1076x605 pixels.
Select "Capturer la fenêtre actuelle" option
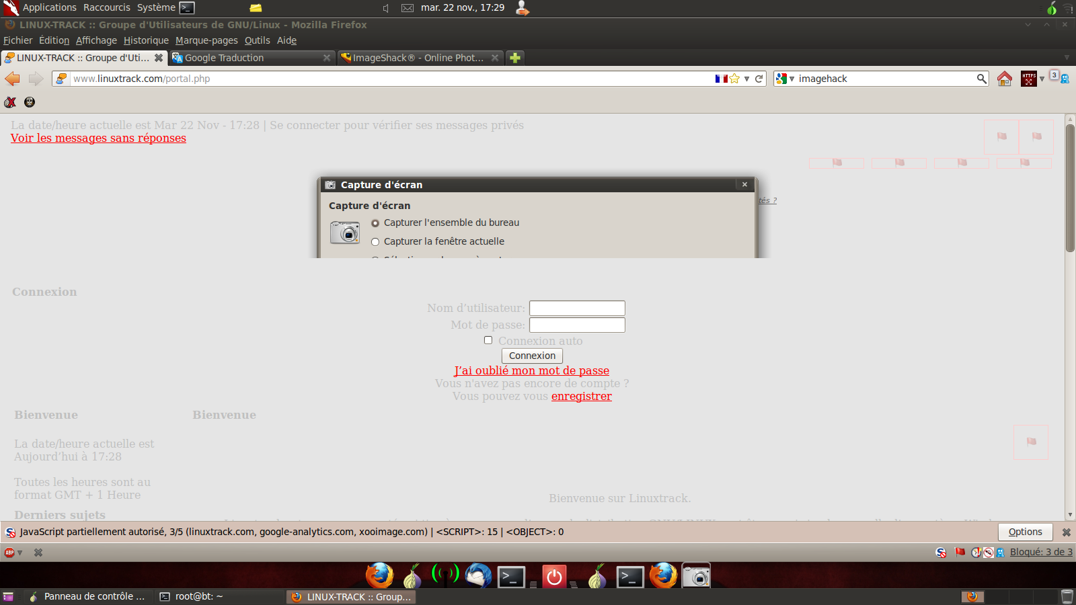pyautogui.click(x=375, y=242)
